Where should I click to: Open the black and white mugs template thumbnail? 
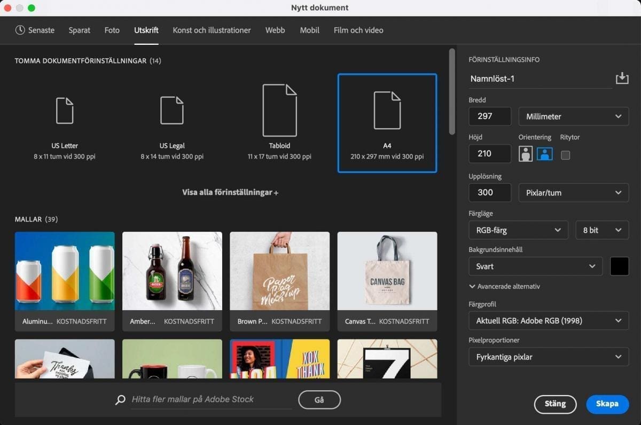[172, 359]
